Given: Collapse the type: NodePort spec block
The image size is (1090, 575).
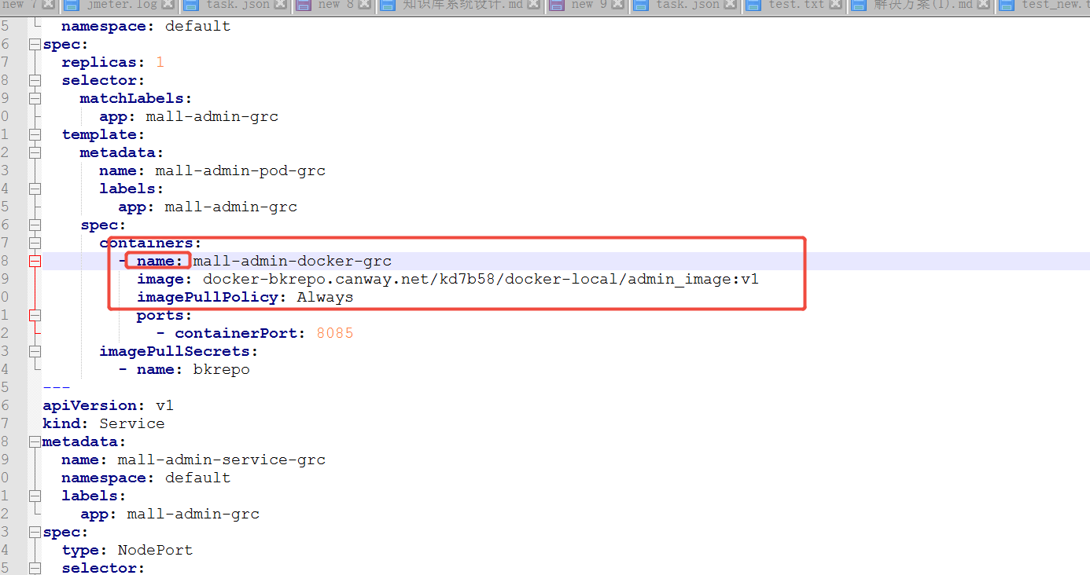Looking at the screenshot, I should 35,533.
